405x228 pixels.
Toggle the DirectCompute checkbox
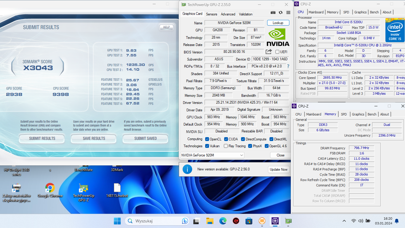coord(243,139)
